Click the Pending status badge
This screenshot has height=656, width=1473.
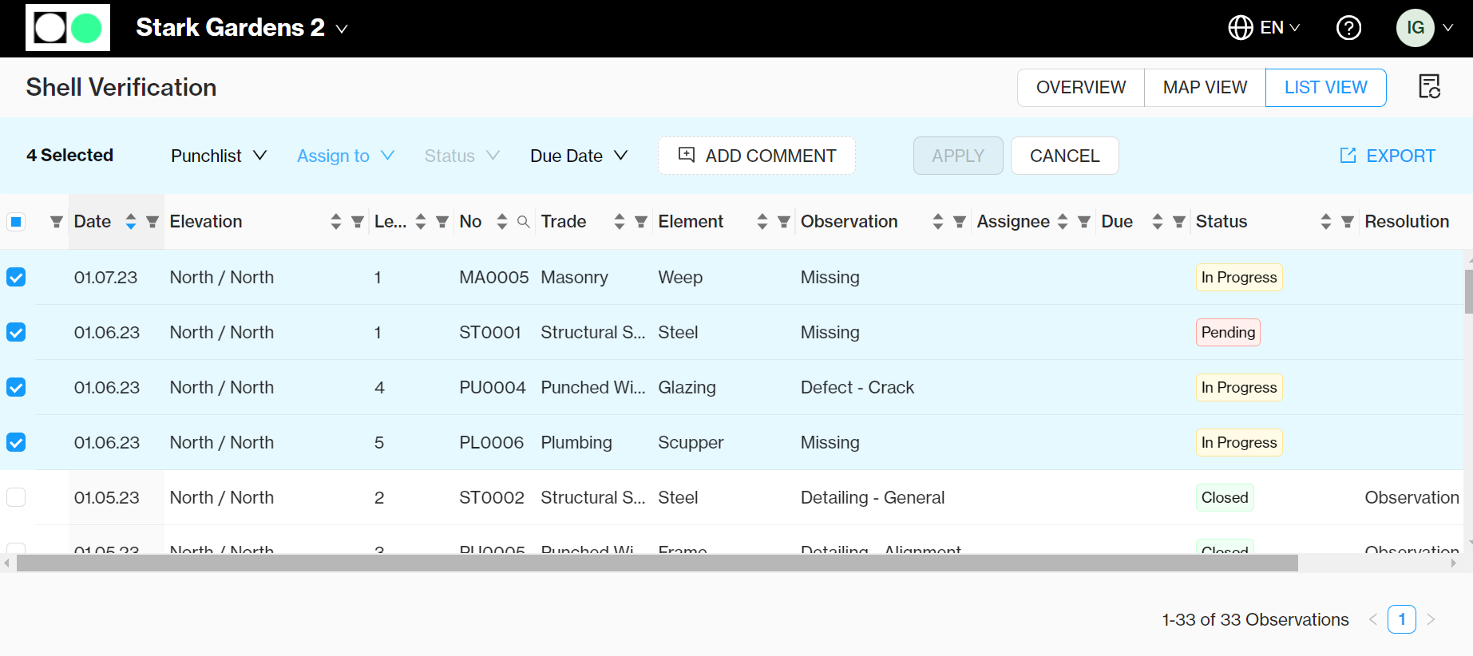click(1228, 332)
